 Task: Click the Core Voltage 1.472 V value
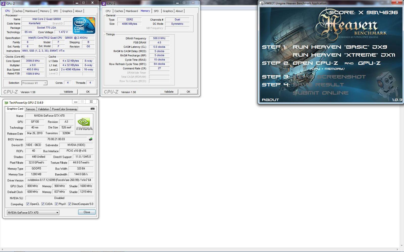pyautogui.click(x=63, y=32)
